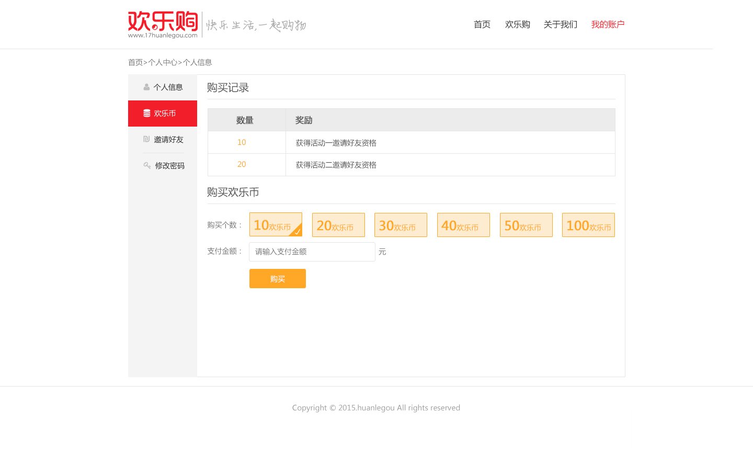The image size is (753, 453).
Task: Click the icon beside 邀请好友
Action: [146, 139]
